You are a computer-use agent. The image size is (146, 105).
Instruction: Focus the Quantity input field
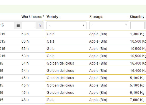click(x=138, y=25)
